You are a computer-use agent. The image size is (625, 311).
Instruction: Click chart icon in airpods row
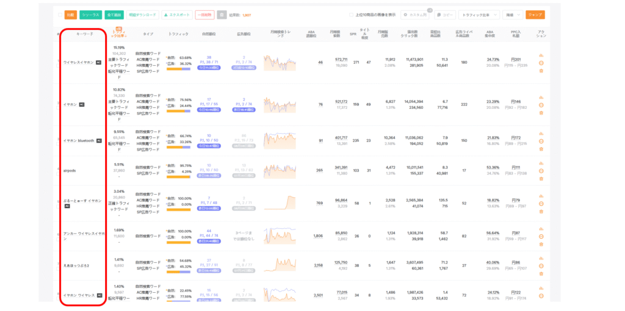point(541,162)
